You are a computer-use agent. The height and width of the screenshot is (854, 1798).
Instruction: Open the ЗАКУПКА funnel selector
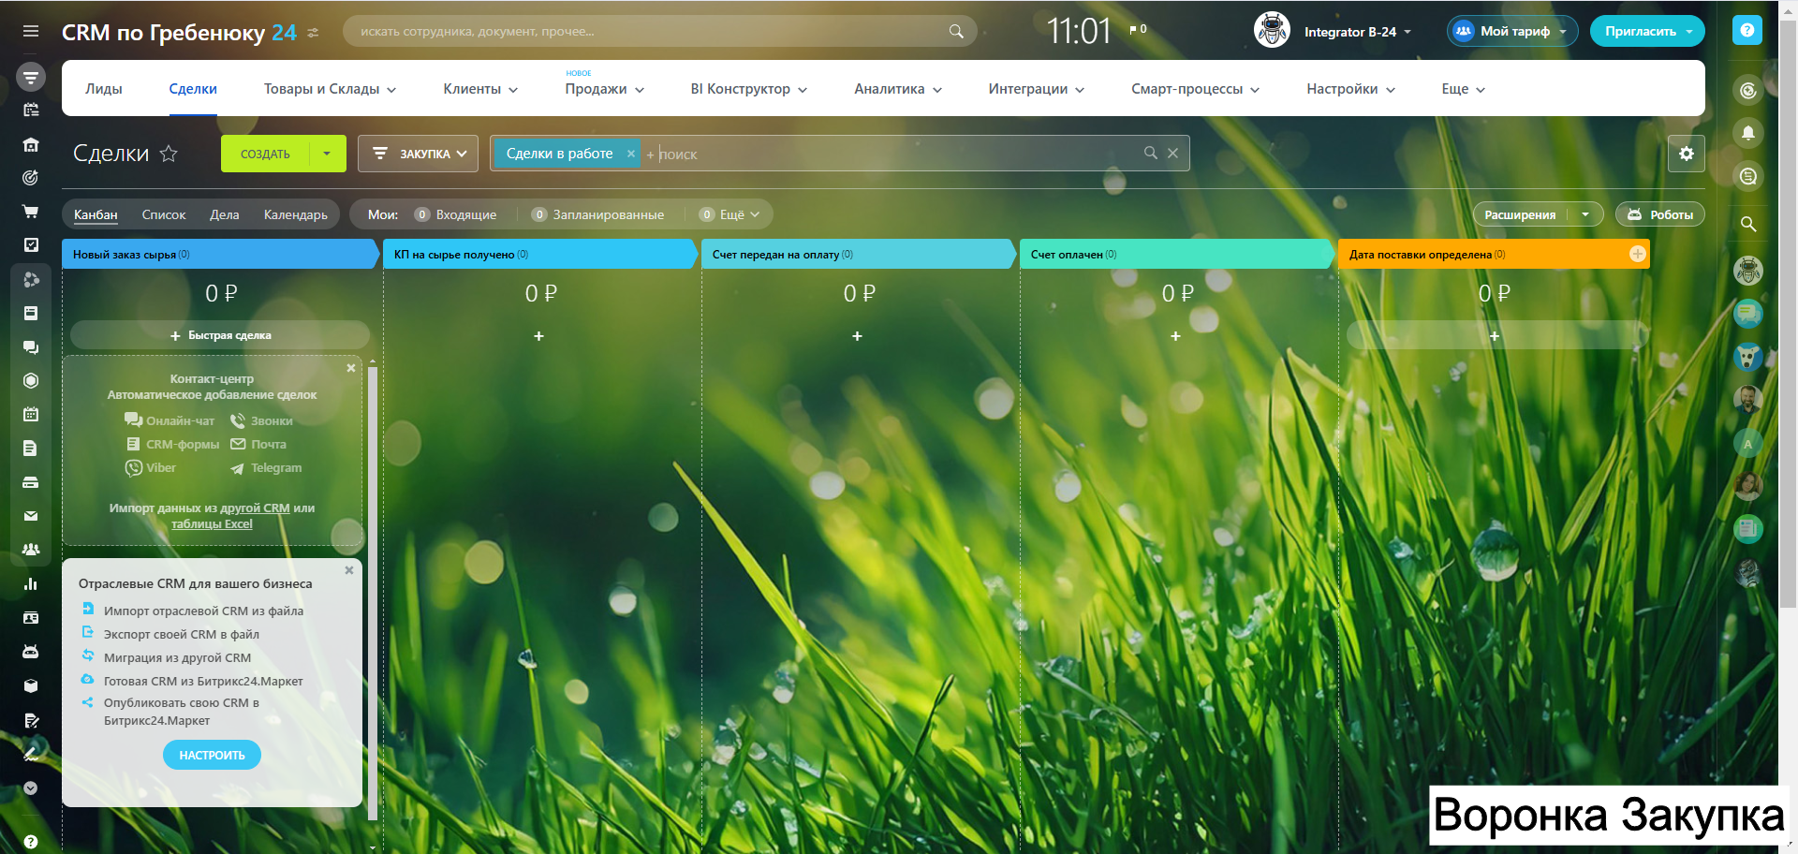(419, 154)
